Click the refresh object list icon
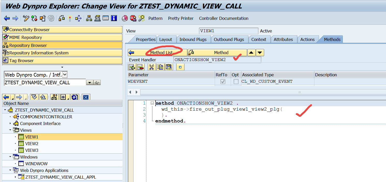The image size is (386, 182). coord(75,97)
